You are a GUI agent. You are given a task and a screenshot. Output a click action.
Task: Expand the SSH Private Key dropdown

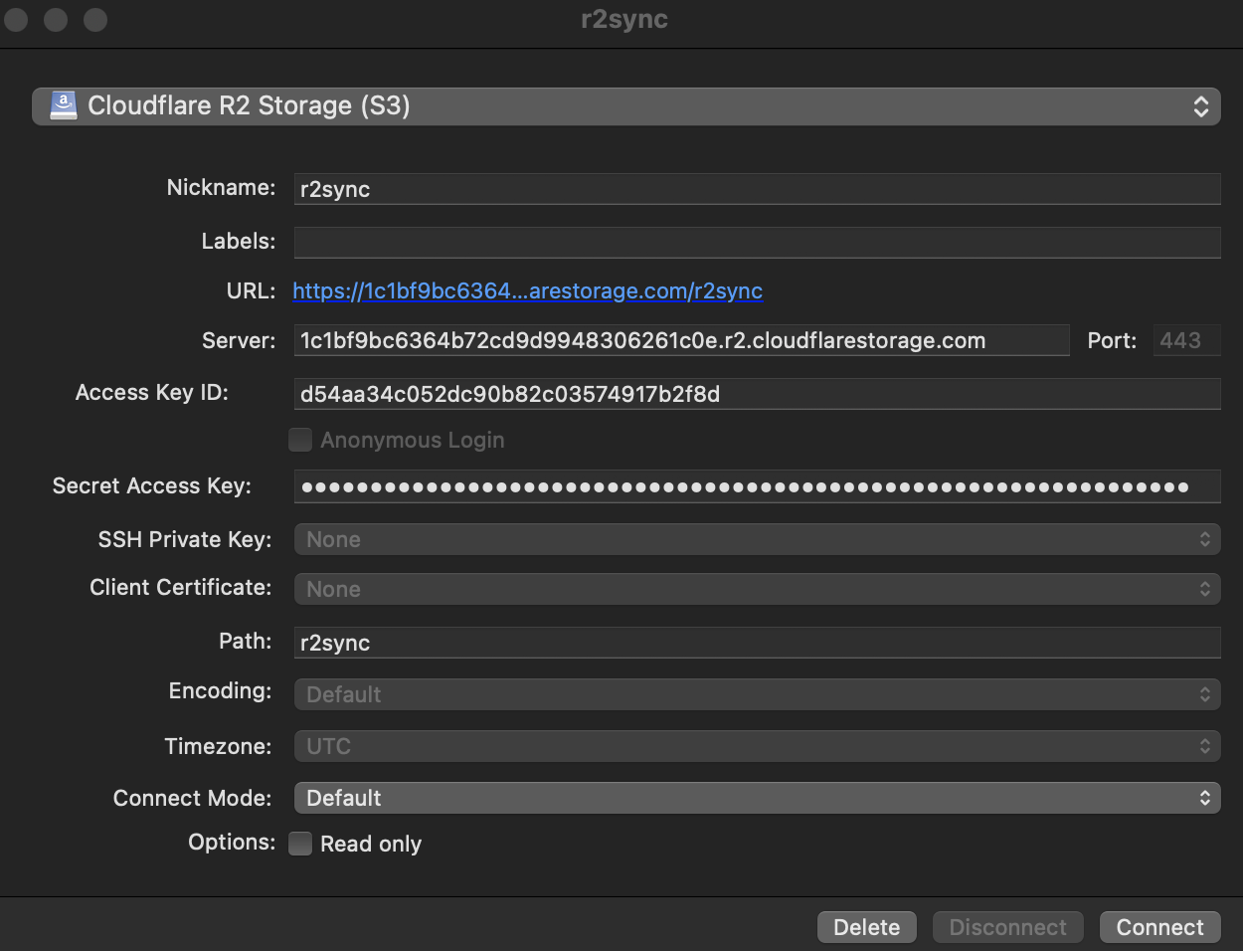pyautogui.click(x=756, y=539)
